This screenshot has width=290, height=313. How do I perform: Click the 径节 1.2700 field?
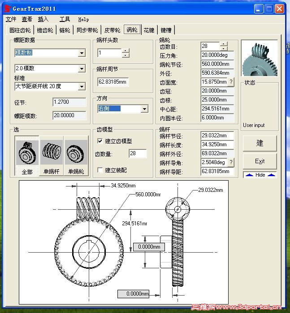(x=69, y=102)
